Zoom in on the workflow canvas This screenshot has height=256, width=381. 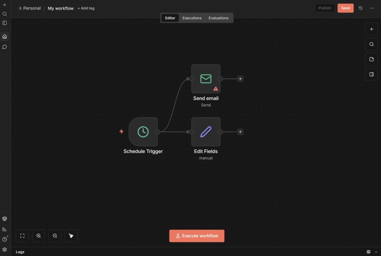click(x=39, y=236)
